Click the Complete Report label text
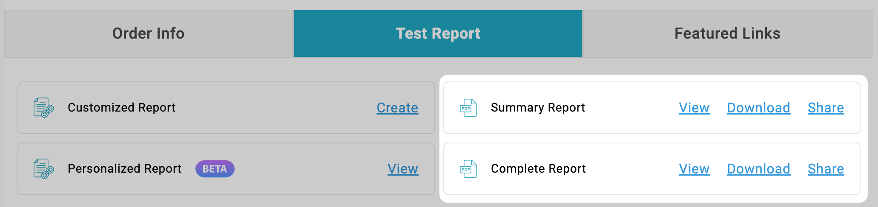Viewport: 878px width, 207px height. (x=538, y=169)
